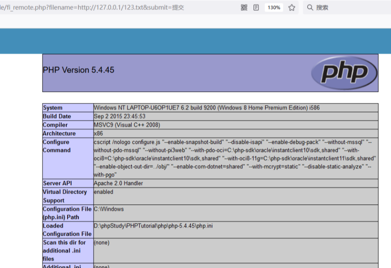The width and height of the screenshot is (391, 268).
Task: Click the QR code icon in address bar
Action: (244, 8)
